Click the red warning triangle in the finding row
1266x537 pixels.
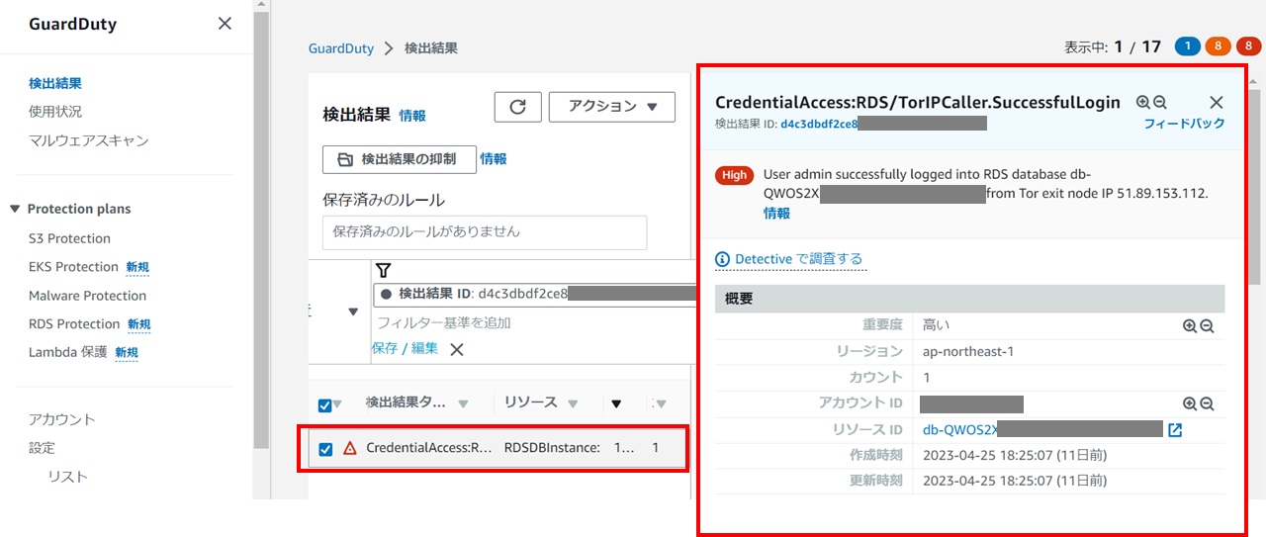click(349, 448)
